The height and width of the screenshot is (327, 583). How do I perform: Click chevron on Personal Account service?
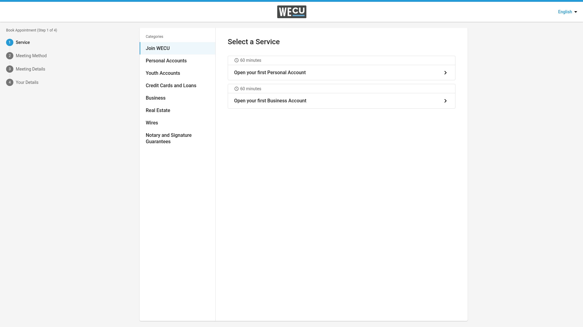pyautogui.click(x=445, y=73)
